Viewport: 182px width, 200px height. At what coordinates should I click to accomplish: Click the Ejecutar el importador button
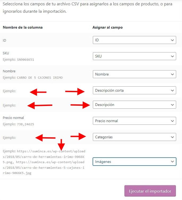pyautogui.click(x=150, y=191)
